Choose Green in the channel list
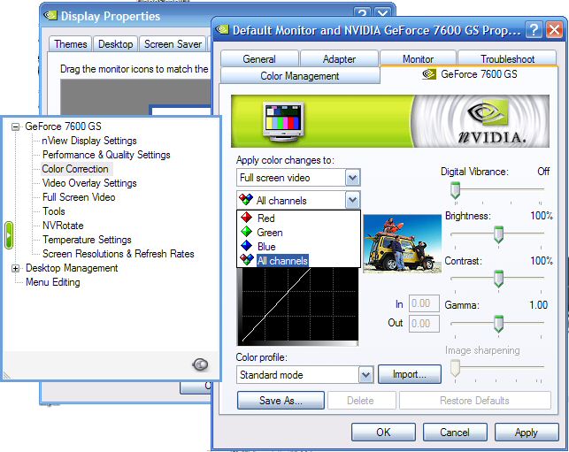The width and height of the screenshot is (569, 452). tap(298, 232)
